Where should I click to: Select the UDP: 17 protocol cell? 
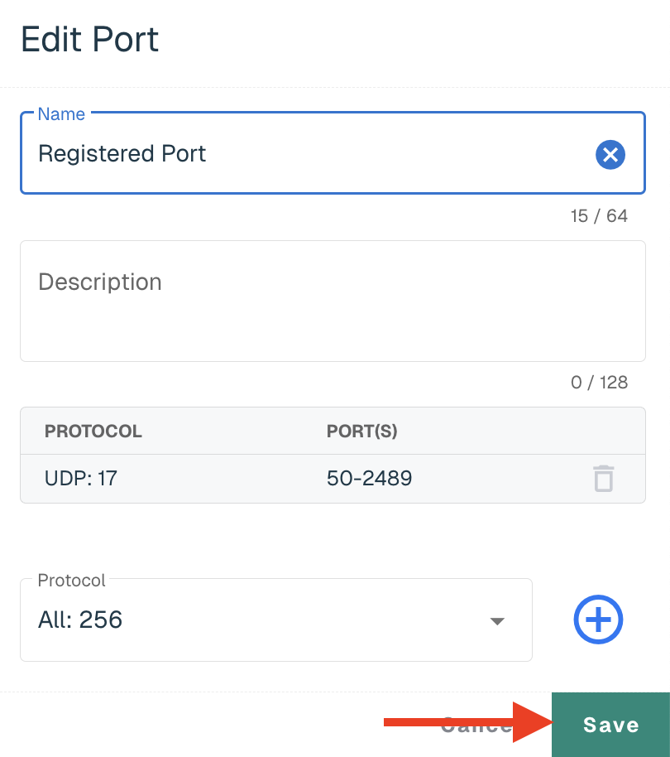(81, 479)
